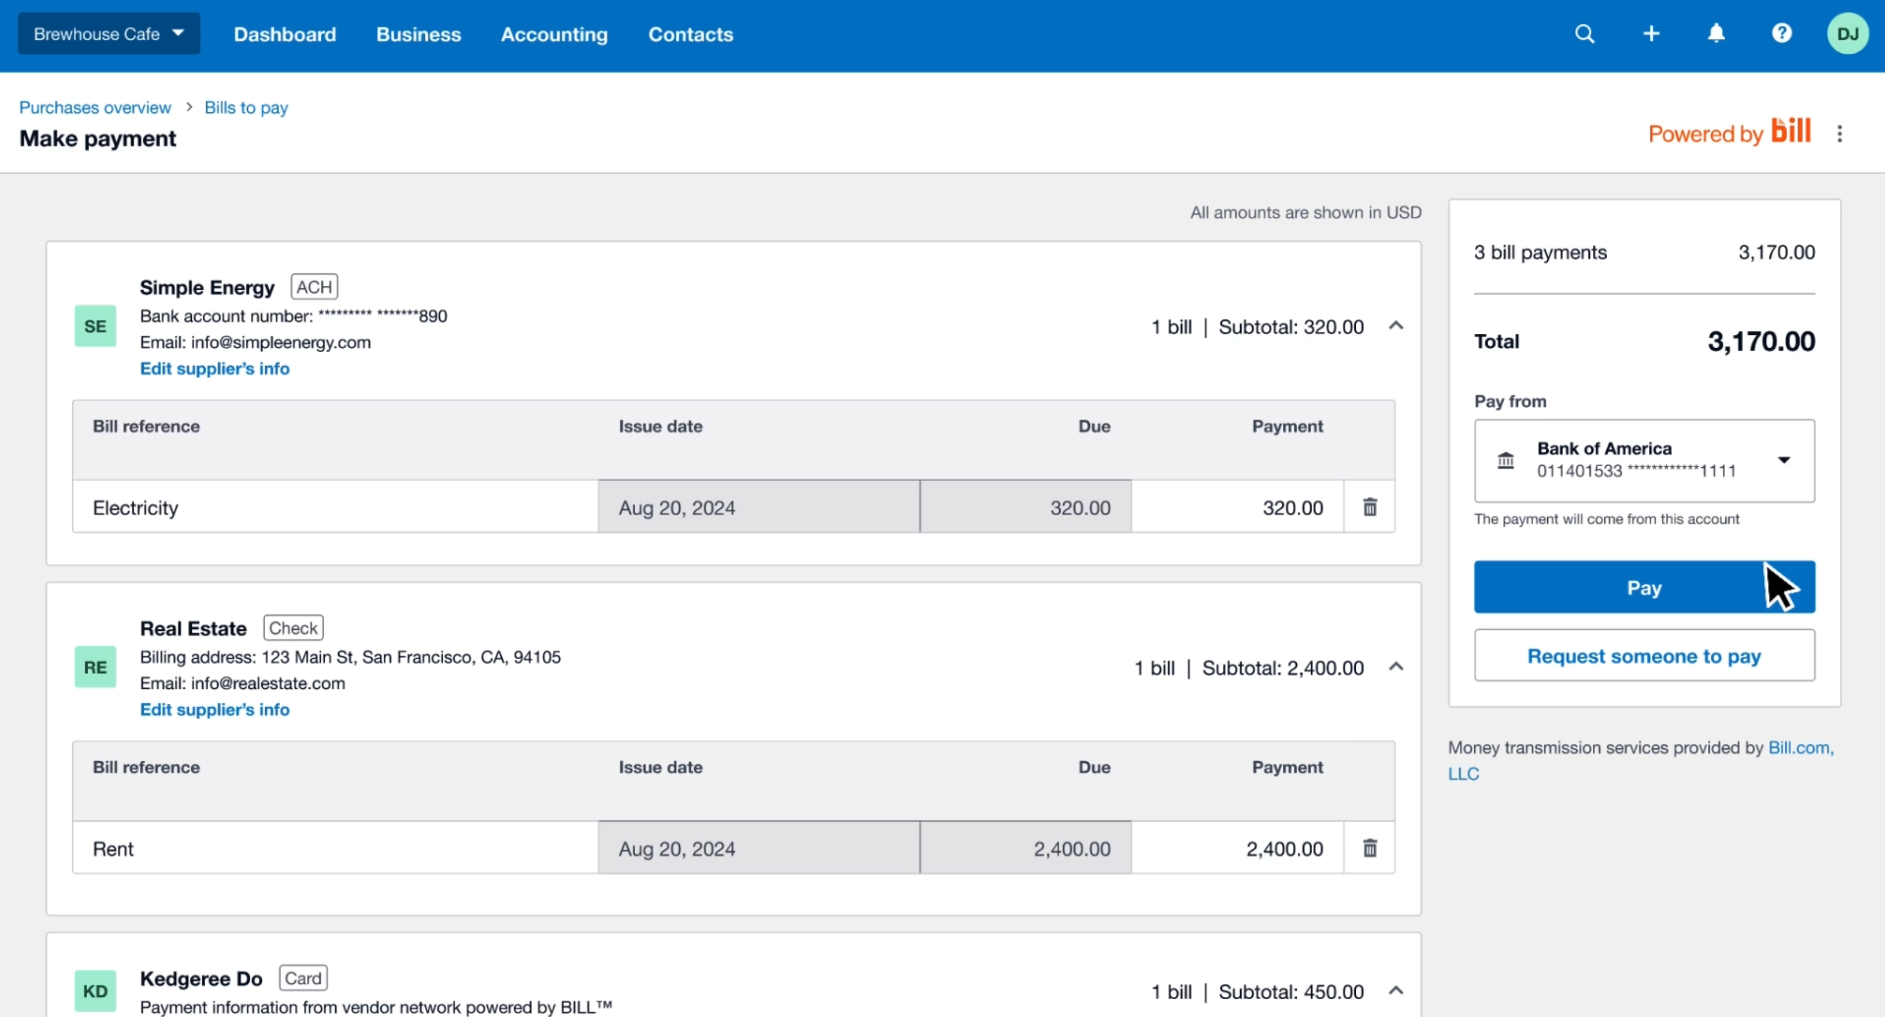Click the Total 3,170.00 amount
Screen dimensions: 1885x1017
click(1761, 342)
